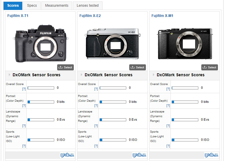Image resolution: width=225 pixels, height=161 pixels.
Task: Open the X-T1 Sports Low-Light ISO [?] help
Action: pyautogui.click(x=24, y=146)
